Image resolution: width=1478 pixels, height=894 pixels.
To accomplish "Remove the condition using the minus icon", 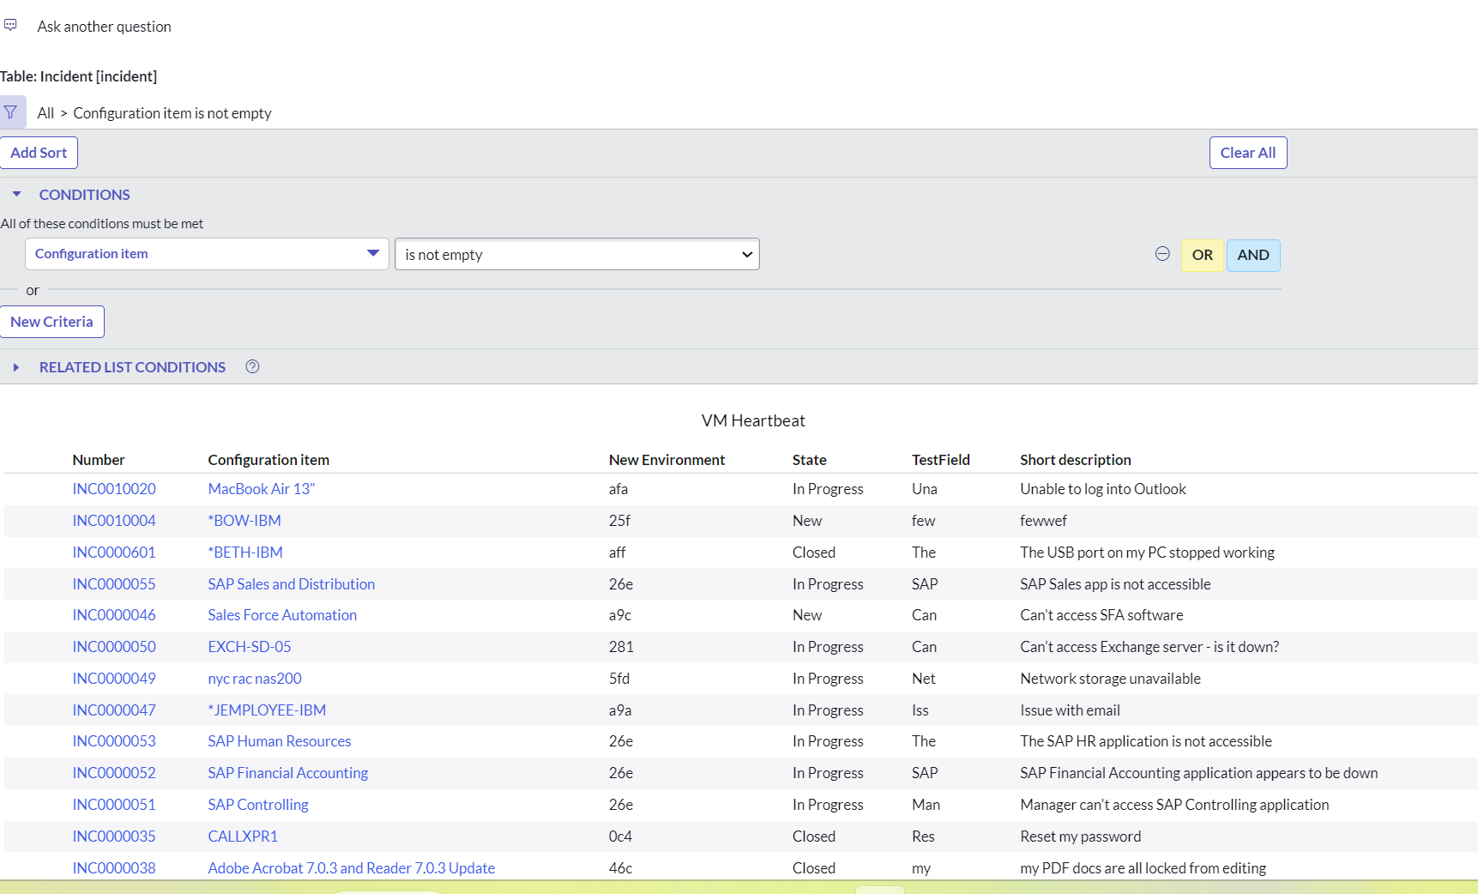I will pyautogui.click(x=1162, y=254).
